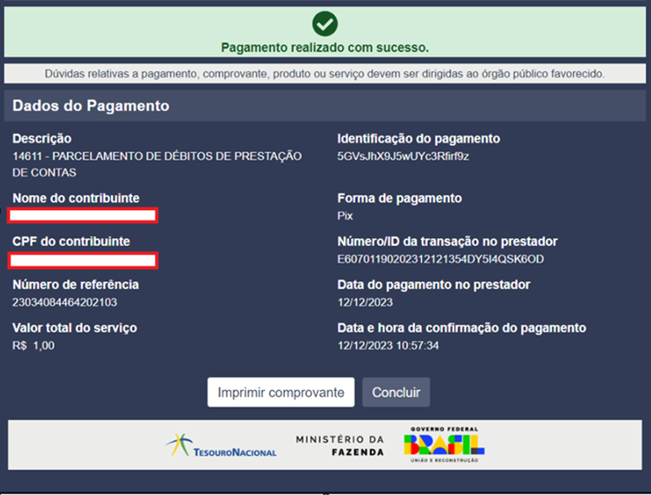
Task: Click the Forma de pagamento label
Action: coord(399,198)
